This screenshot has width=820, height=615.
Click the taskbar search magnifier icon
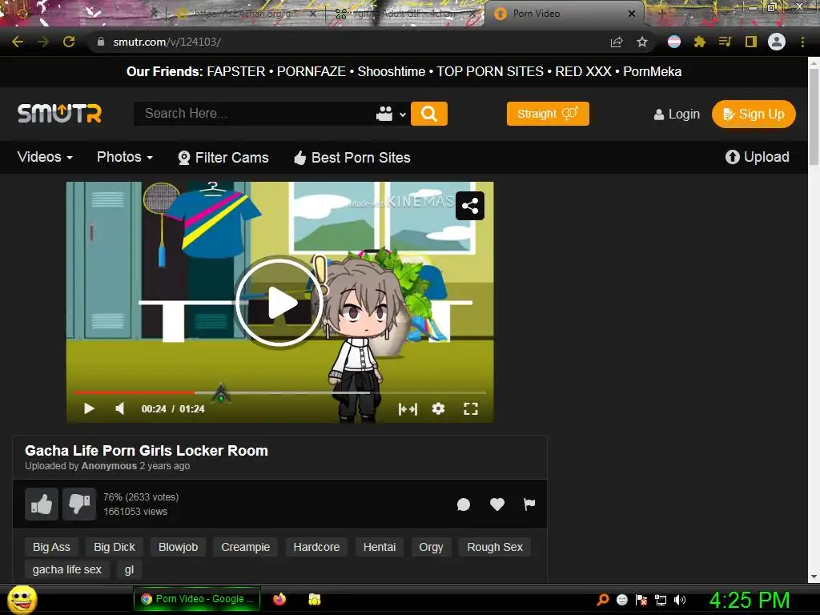tap(602, 600)
